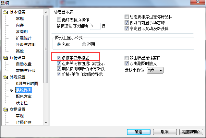Go to 数据与存储 settings
The height and width of the screenshot is (138, 206).
pyautogui.click(x=26, y=71)
